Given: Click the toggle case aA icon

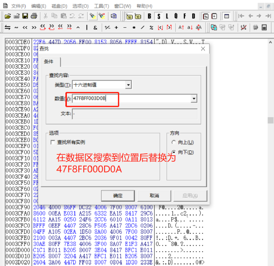Looking at the screenshot, I should 199,27.
